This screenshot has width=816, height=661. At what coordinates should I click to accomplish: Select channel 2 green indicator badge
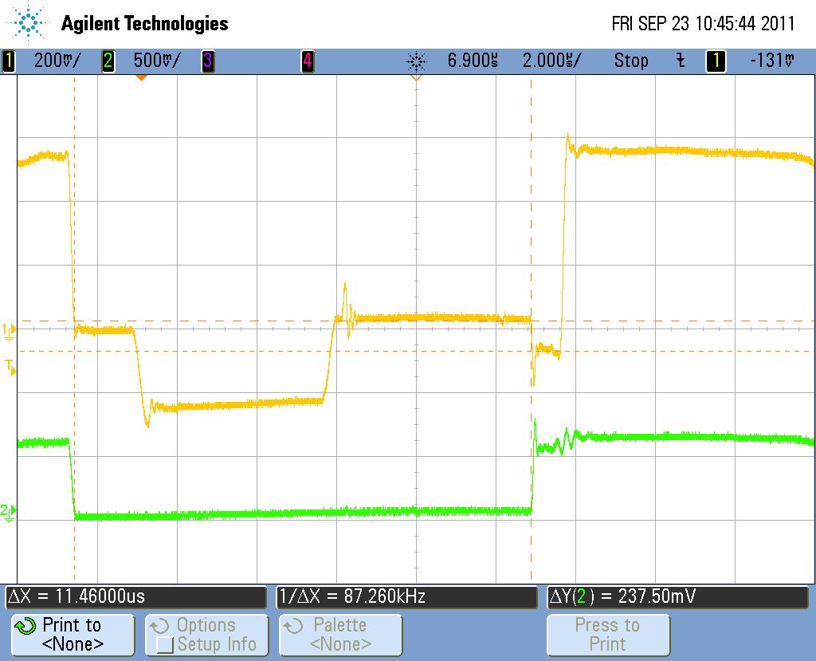[x=108, y=61]
